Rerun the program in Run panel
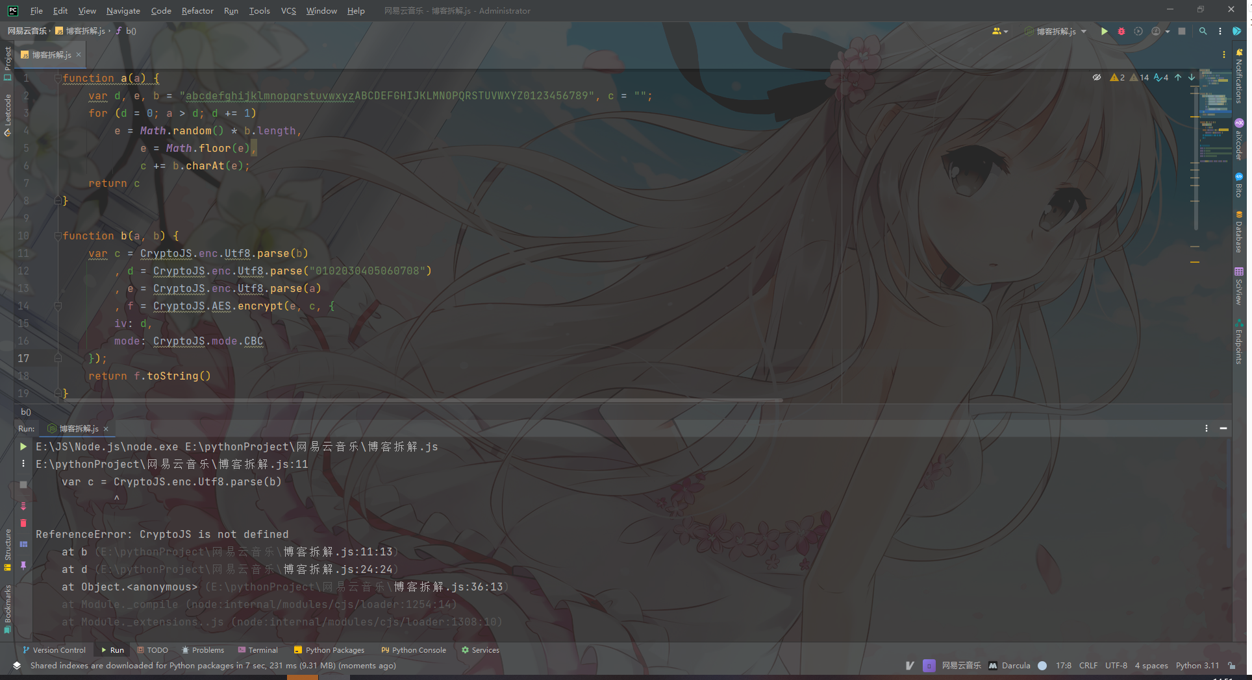 [x=23, y=446]
